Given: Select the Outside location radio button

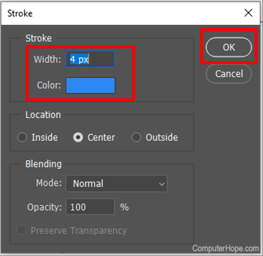Looking at the screenshot, I should (x=136, y=137).
